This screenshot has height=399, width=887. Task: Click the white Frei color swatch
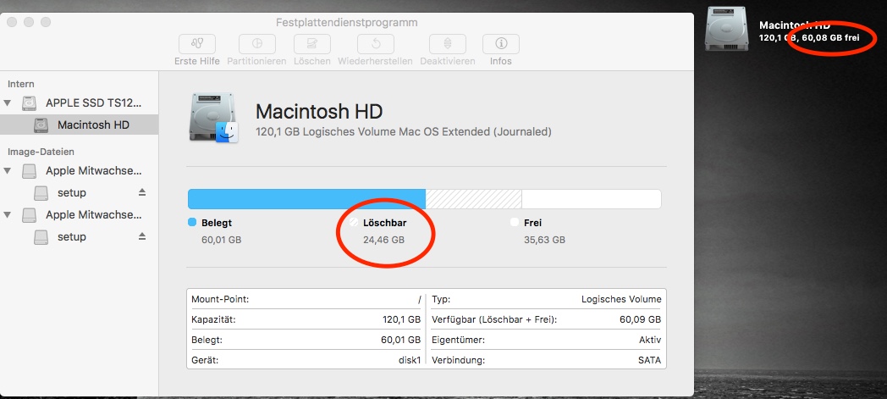click(x=515, y=223)
